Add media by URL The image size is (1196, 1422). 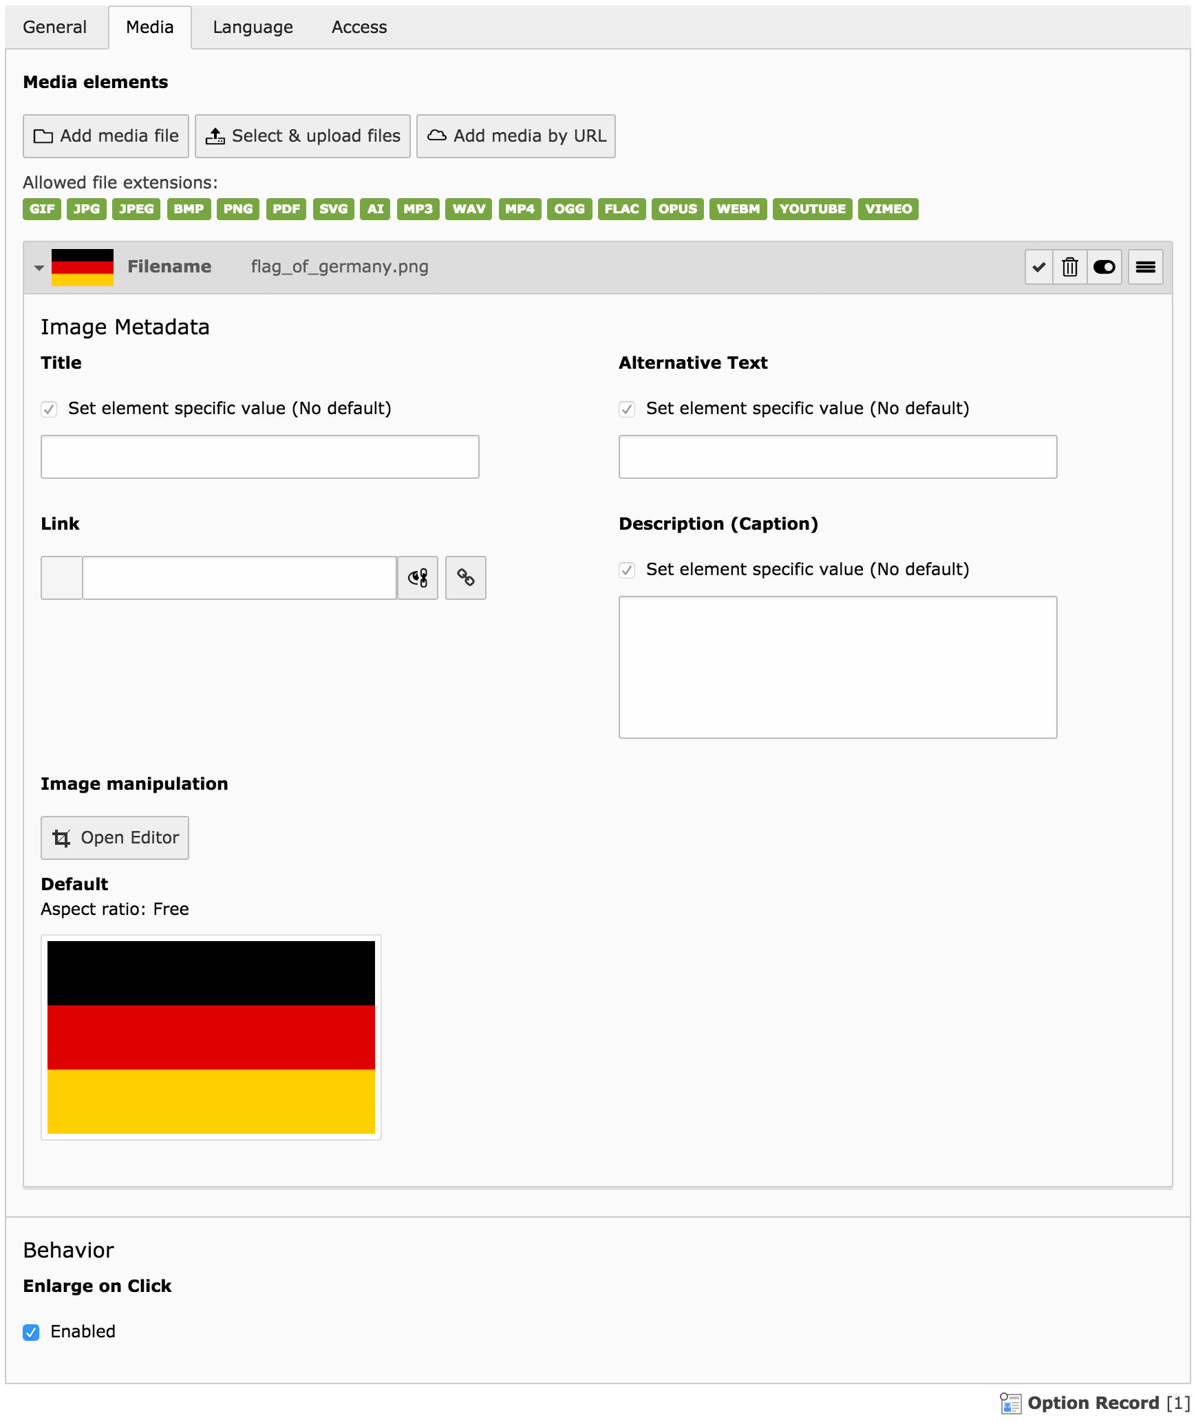coord(516,136)
